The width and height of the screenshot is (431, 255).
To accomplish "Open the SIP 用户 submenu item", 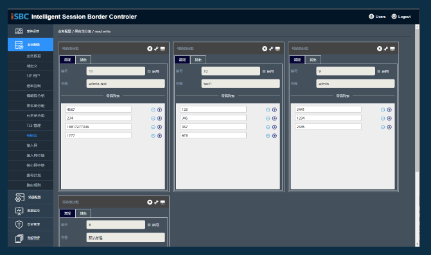I will 31,76.
